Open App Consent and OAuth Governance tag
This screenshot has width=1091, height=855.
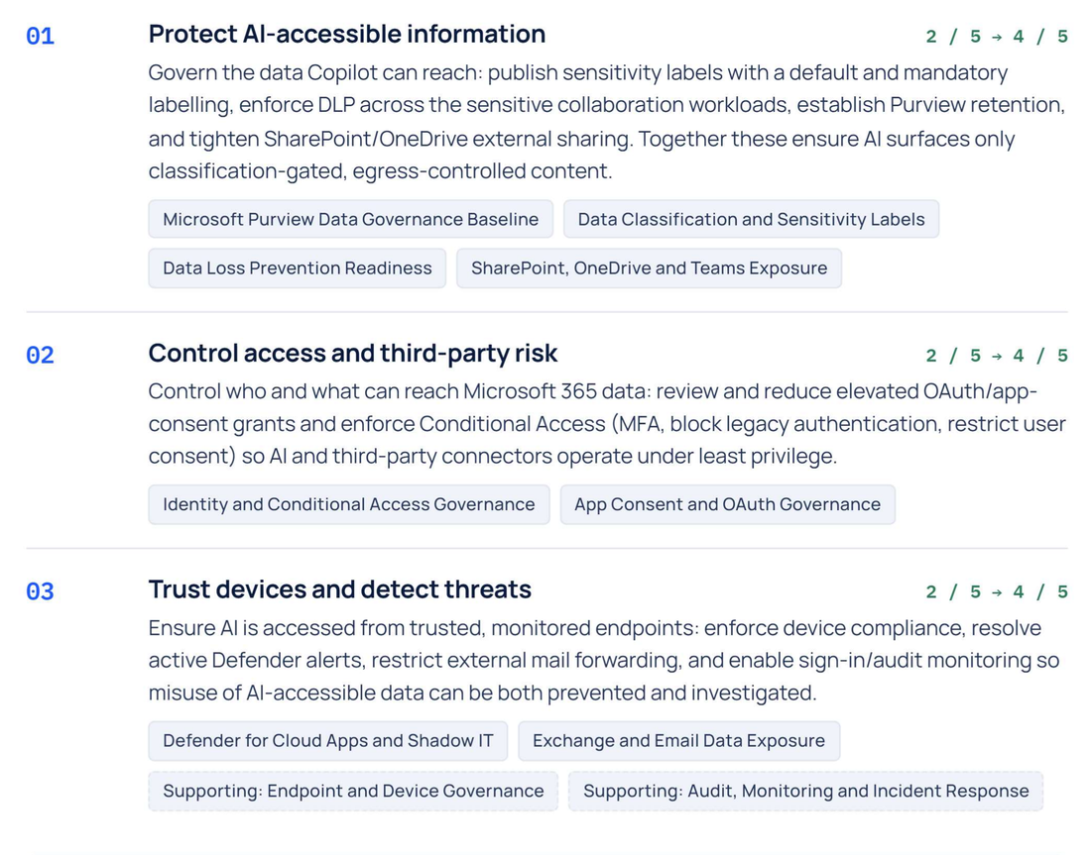click(727, 504)
